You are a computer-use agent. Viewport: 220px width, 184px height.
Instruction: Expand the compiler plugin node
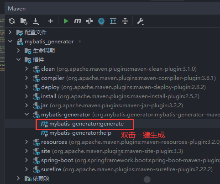pyautogui.click(x=26, y=78)
